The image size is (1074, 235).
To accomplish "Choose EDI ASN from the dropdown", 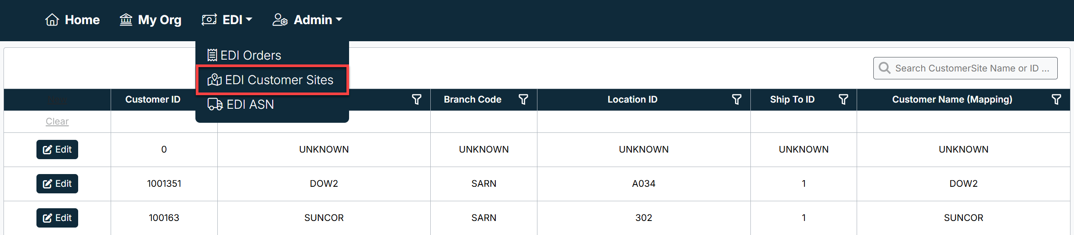I will point(241,104).
